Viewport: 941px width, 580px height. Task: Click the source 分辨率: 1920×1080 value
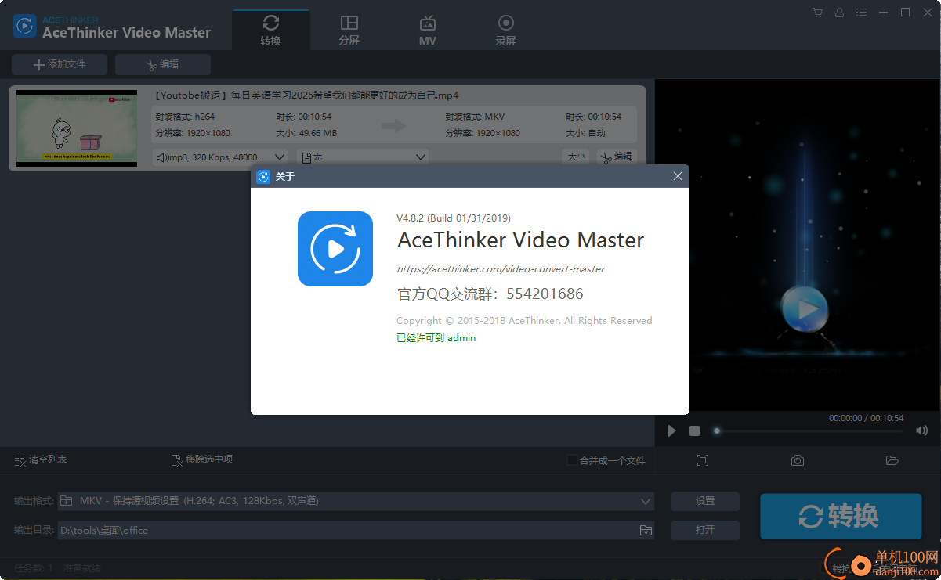(193, 133)
